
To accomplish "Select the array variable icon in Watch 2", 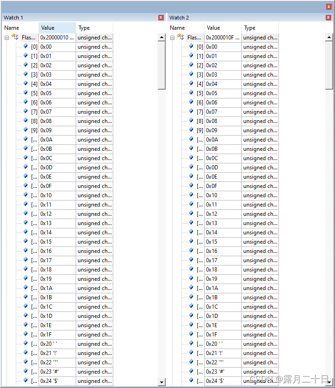I will click(x=180, y=37).
